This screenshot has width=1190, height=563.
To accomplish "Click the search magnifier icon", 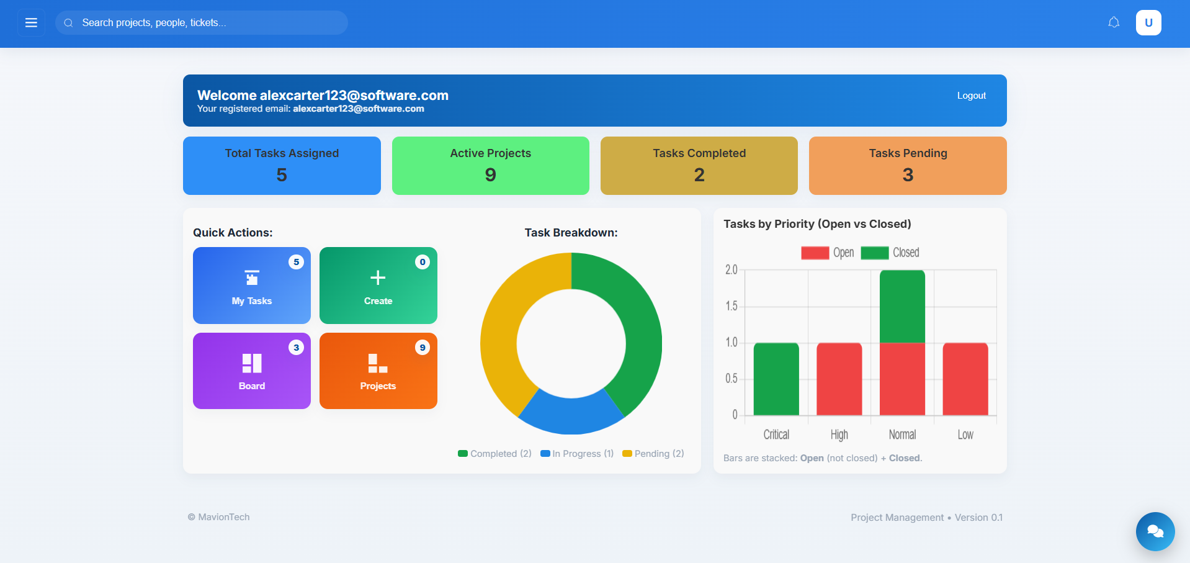I will [68, 22].
